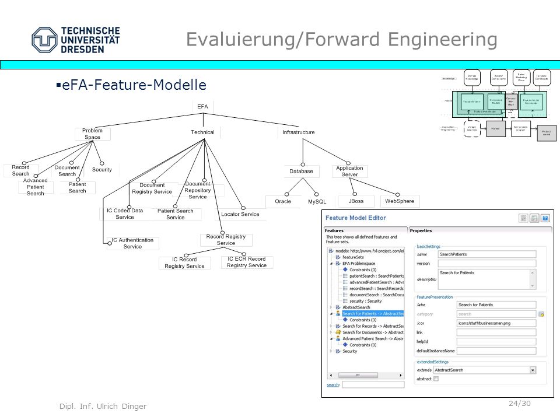
Task: Click the grid view icon in editor header
Action: pyautogui.click(x=523, y=218)
